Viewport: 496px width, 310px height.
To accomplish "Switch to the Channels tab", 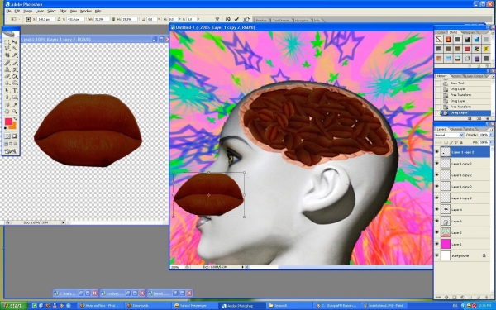I will click(455, 130).
